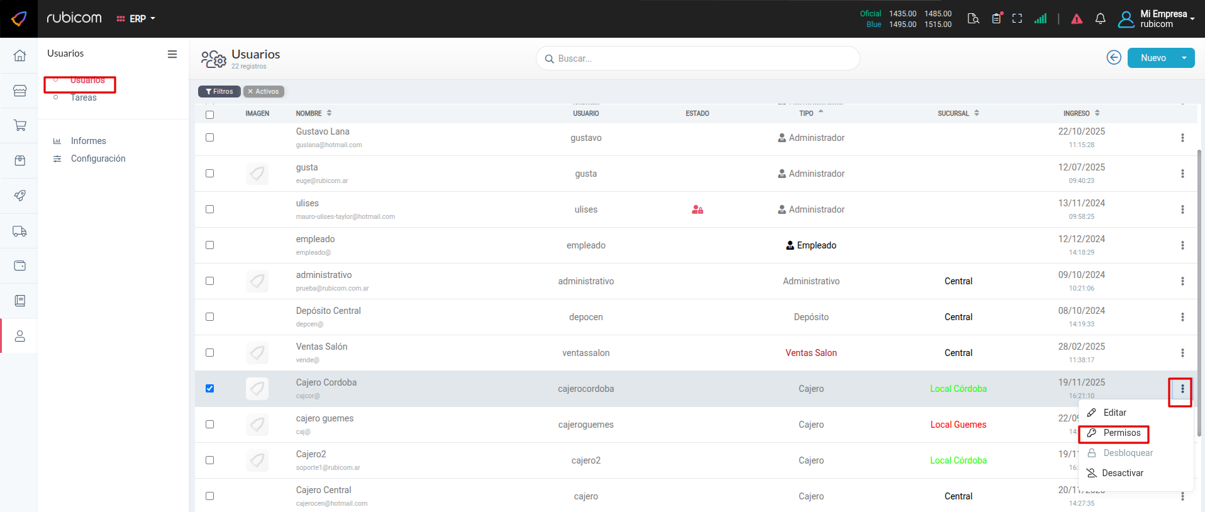Click the blue back arrow circle icon
The image size is (1205, 512).
click(x=1114, y=58)
